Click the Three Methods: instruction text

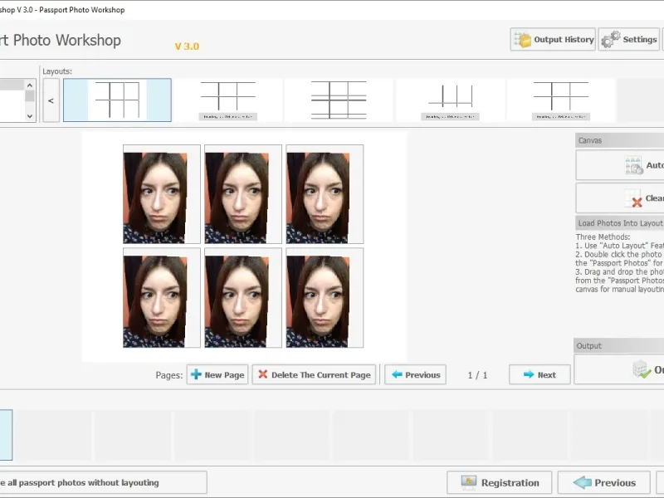coord(603,237)
